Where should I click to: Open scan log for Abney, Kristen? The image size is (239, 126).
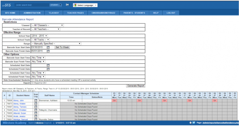pos(36,104)
